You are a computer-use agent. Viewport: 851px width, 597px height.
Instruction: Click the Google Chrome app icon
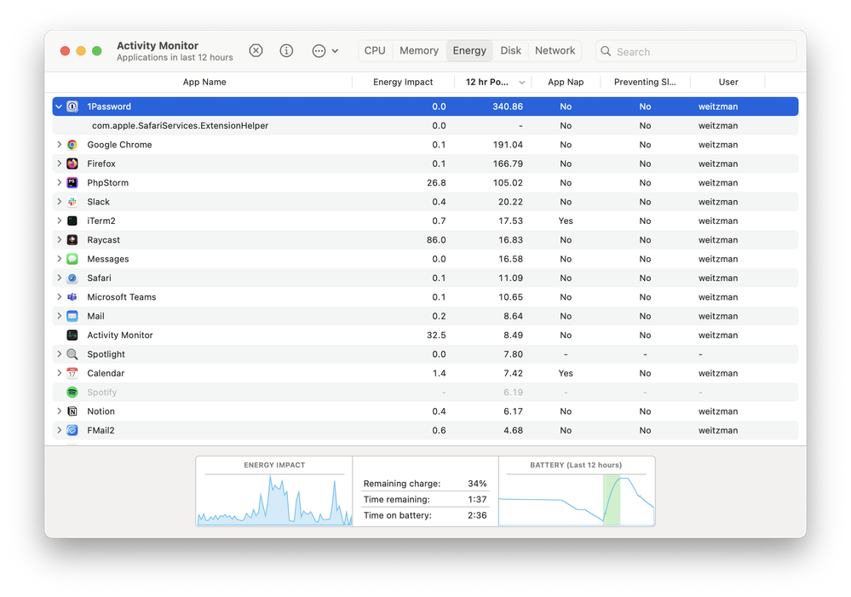pyautogui.click(x=72, y=145)
